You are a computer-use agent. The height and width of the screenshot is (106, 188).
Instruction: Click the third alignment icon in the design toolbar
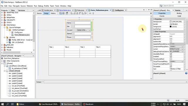[x=77, y=13]
